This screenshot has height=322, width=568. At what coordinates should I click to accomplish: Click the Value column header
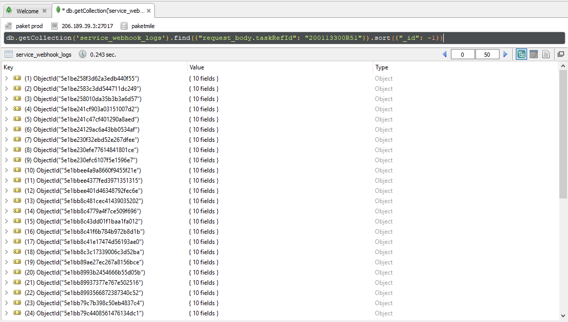pyautogui.click(x=280, y=67)
